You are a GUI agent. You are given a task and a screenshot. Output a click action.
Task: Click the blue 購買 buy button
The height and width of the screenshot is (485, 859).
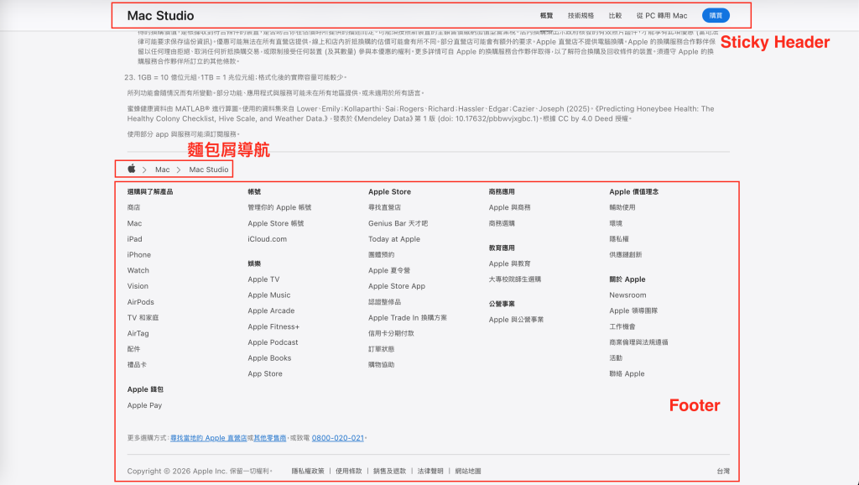point(716,15)
